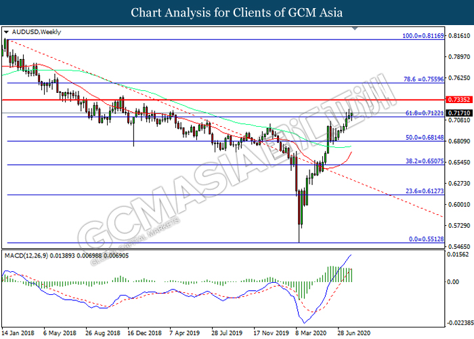Click the 7 Apr 2019 date label

coord(185,333)
